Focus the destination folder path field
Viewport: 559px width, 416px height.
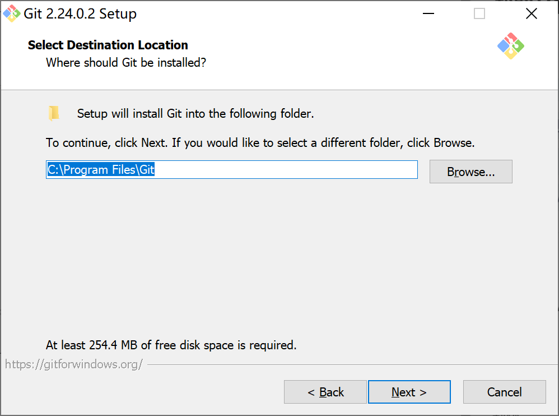coord(280,170)
